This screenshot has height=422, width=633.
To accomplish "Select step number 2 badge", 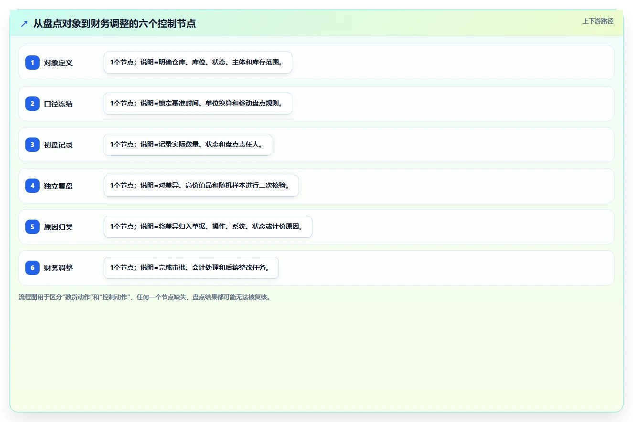I will pos(32,104).
